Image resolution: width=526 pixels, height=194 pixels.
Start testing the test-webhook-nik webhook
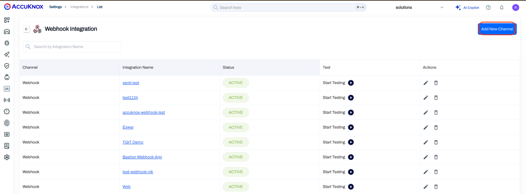(x=351, y=172)
